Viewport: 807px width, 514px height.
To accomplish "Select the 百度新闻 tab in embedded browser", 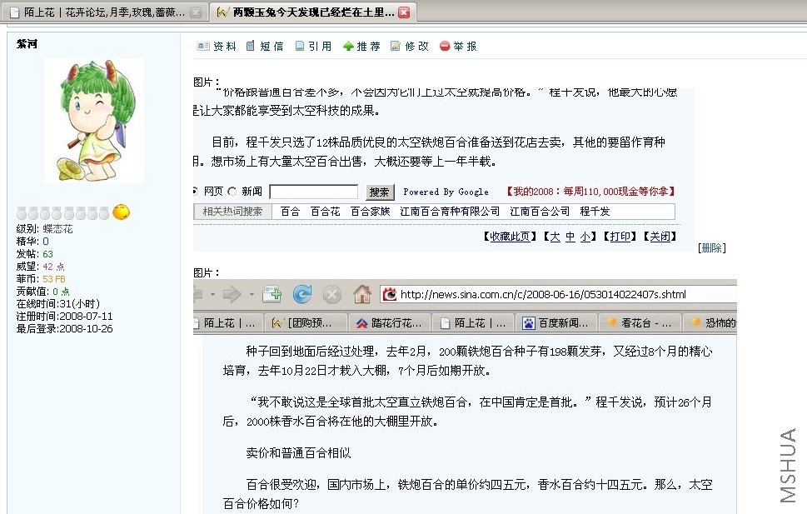I will coord(557,323).
